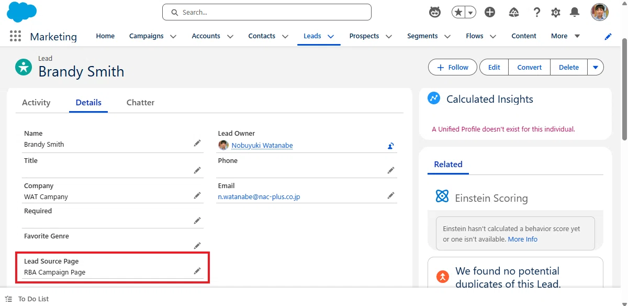Click the Lead Owner avatar thumbnail
The width and height of the screenshot is (628, 306).
click(x=223, y=145)
